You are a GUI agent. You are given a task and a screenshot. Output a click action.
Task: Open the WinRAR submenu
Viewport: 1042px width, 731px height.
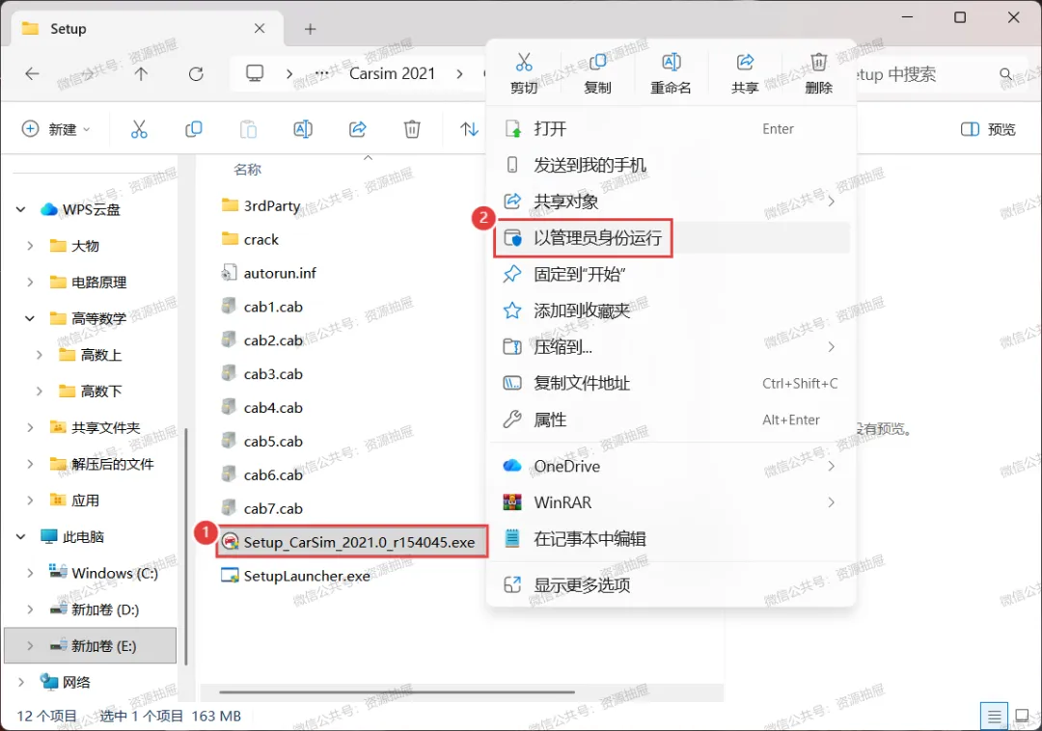point(669,502)
